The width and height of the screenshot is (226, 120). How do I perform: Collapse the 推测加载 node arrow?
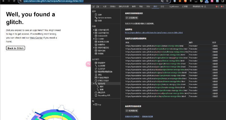pos(94,84)
